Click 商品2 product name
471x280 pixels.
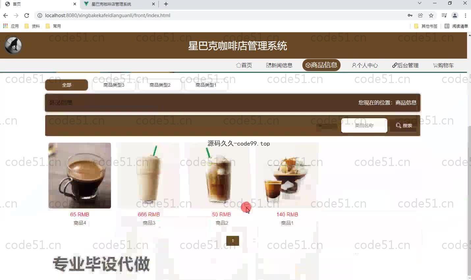pos(222,223)
